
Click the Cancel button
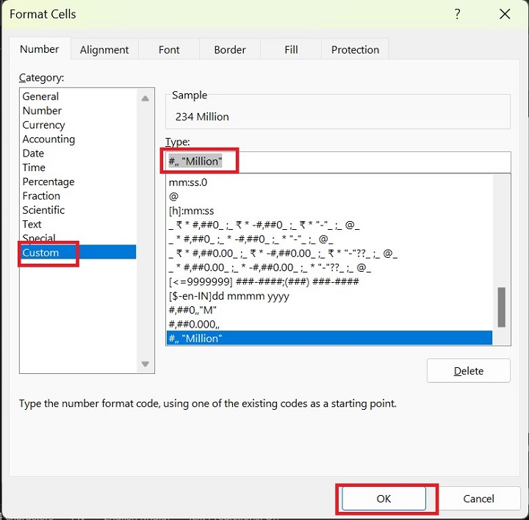coord(478,498)
